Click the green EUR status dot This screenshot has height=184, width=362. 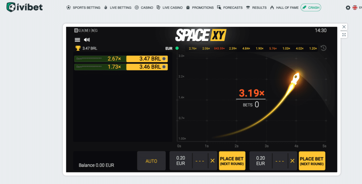[177, 48]
